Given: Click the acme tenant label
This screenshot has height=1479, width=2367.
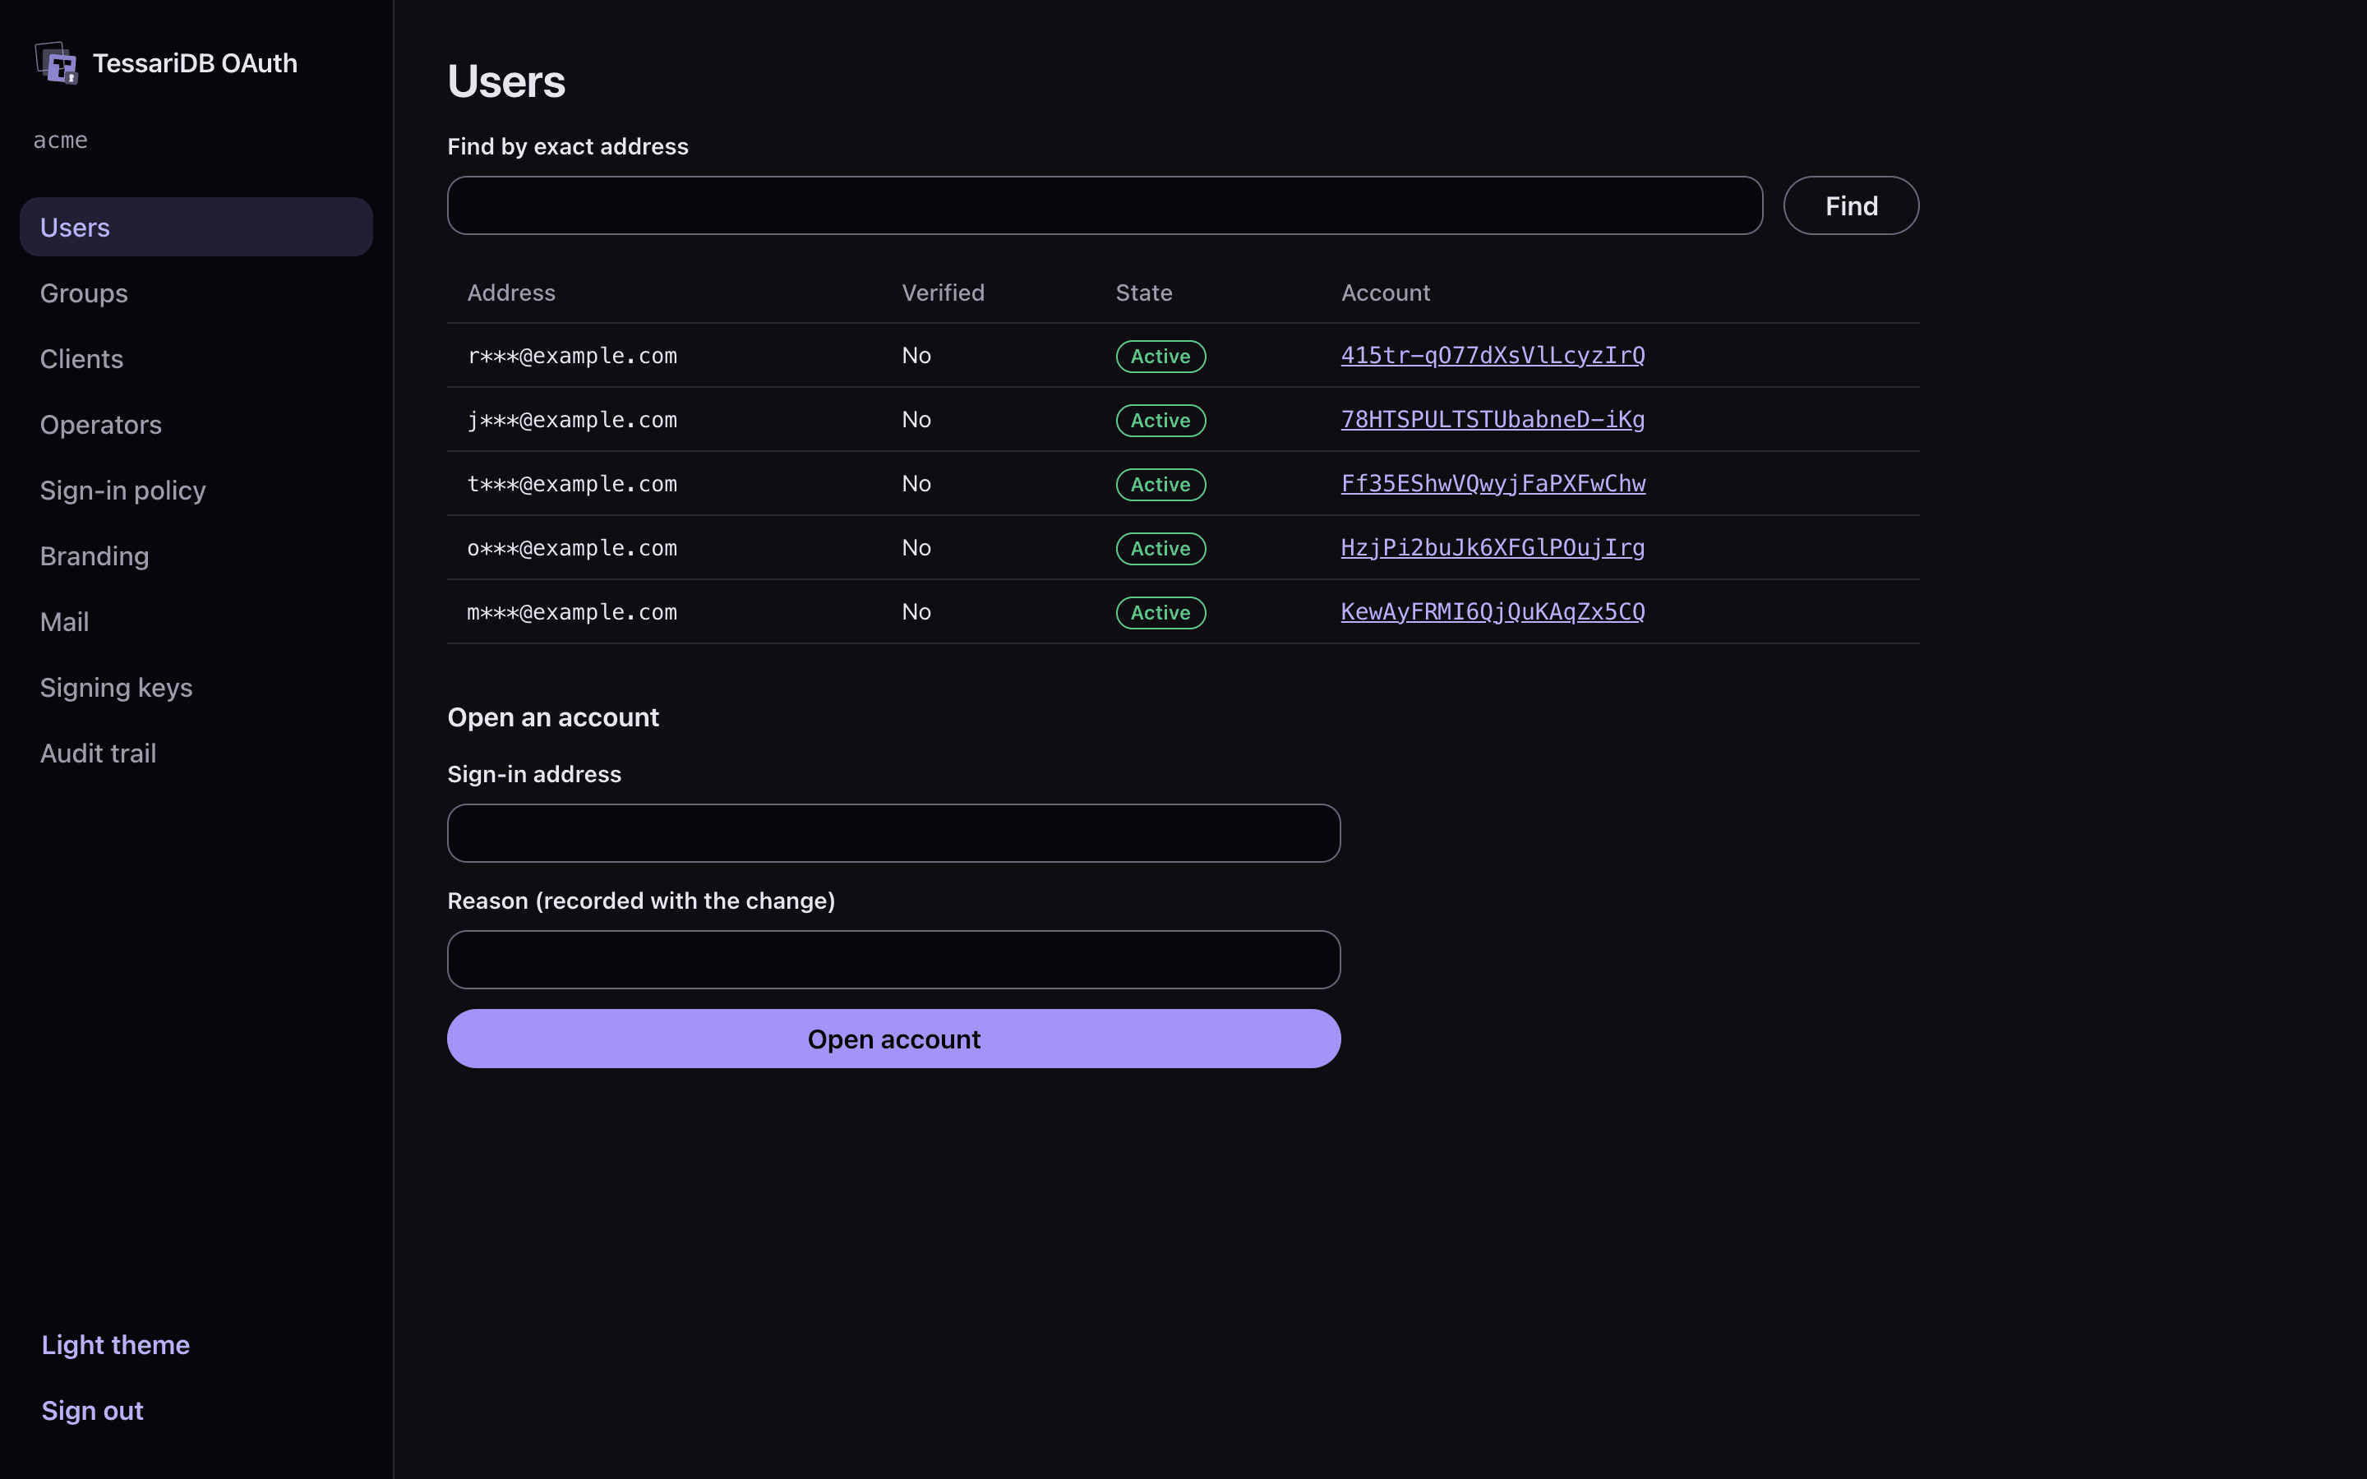Looking at the screenshot, I should pyautogui.click(x=61, y=140).
